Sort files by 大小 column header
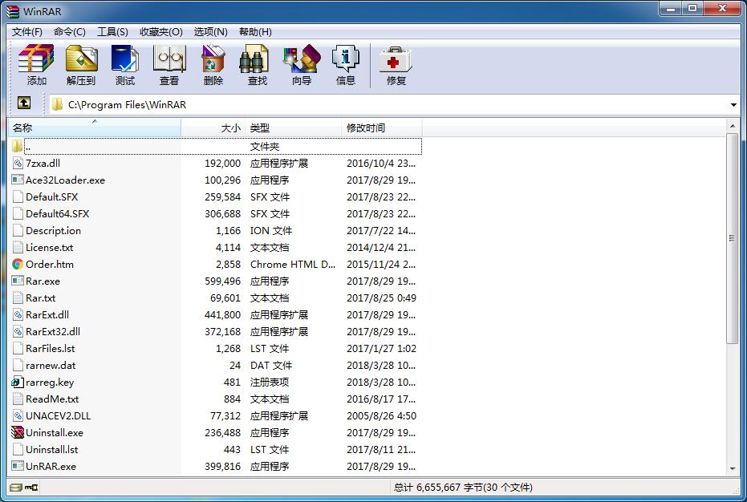This screenshot has width=747, height=502. [x=213, y=128]
